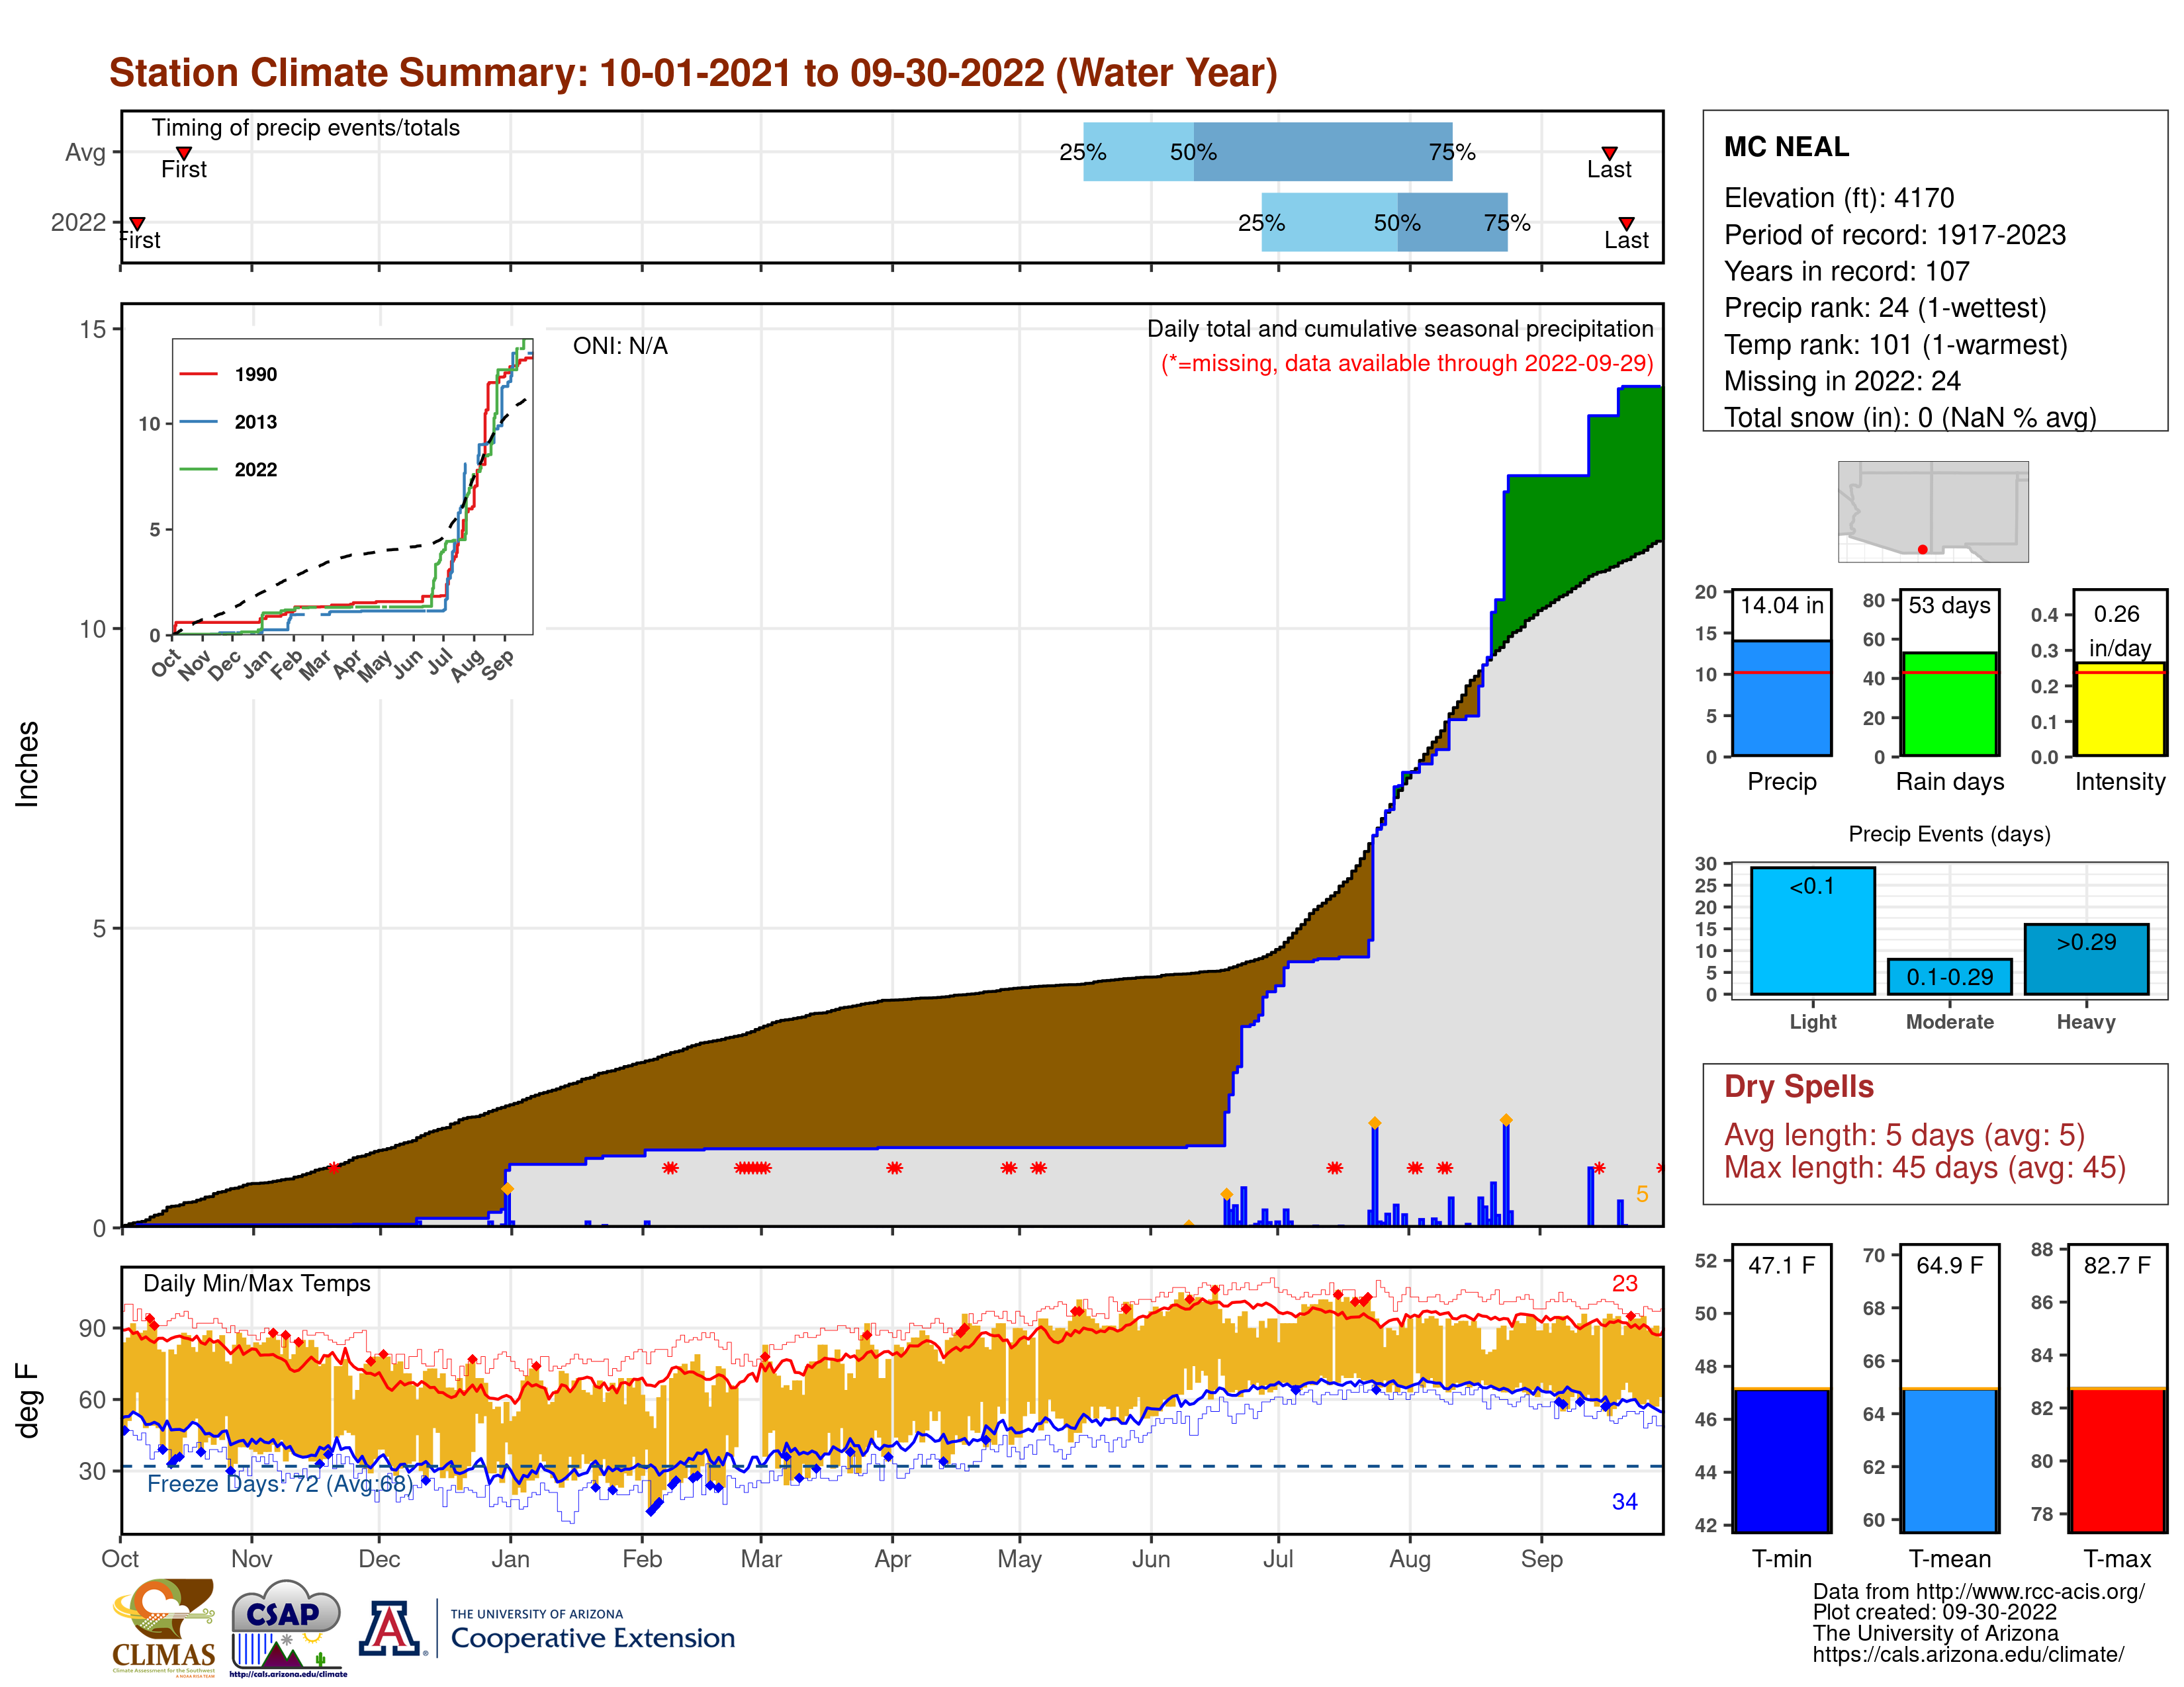Click the Moderate 0.1-0.29 events bar

(1949, 976)
